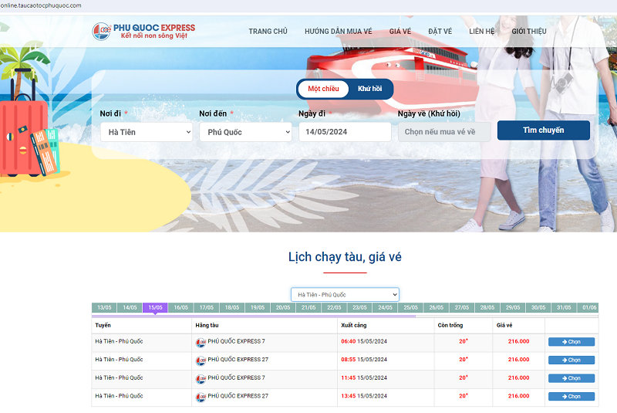617x413 pixels.
Task: Click the Phu Quoc Express logo
Action: (143, 32)
